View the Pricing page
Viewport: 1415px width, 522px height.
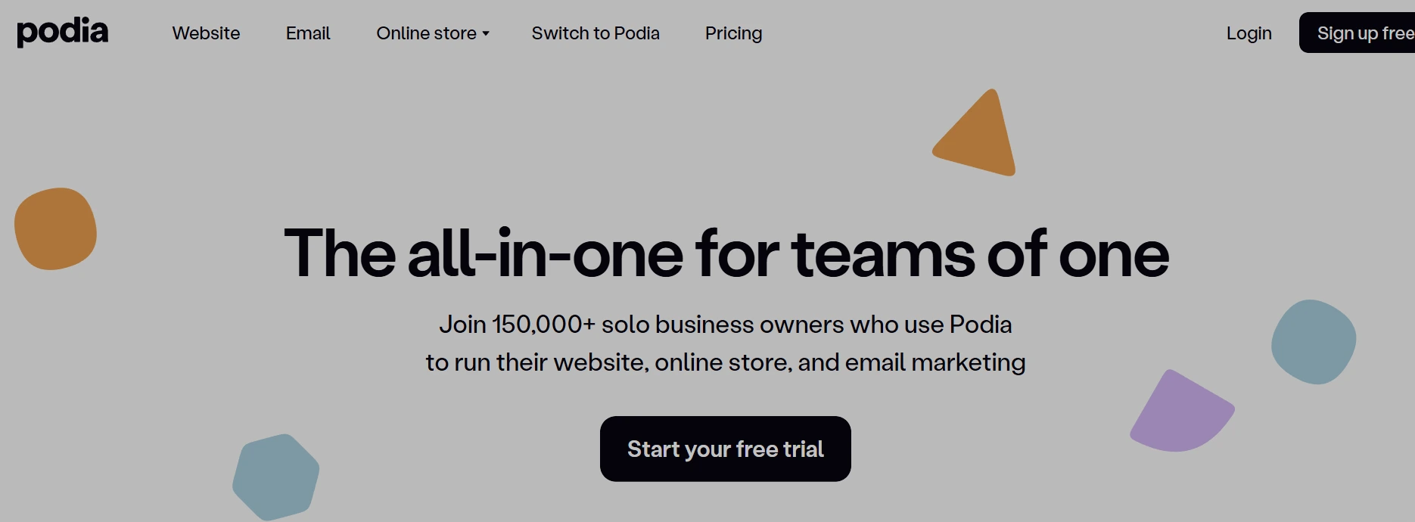[733, 33]
